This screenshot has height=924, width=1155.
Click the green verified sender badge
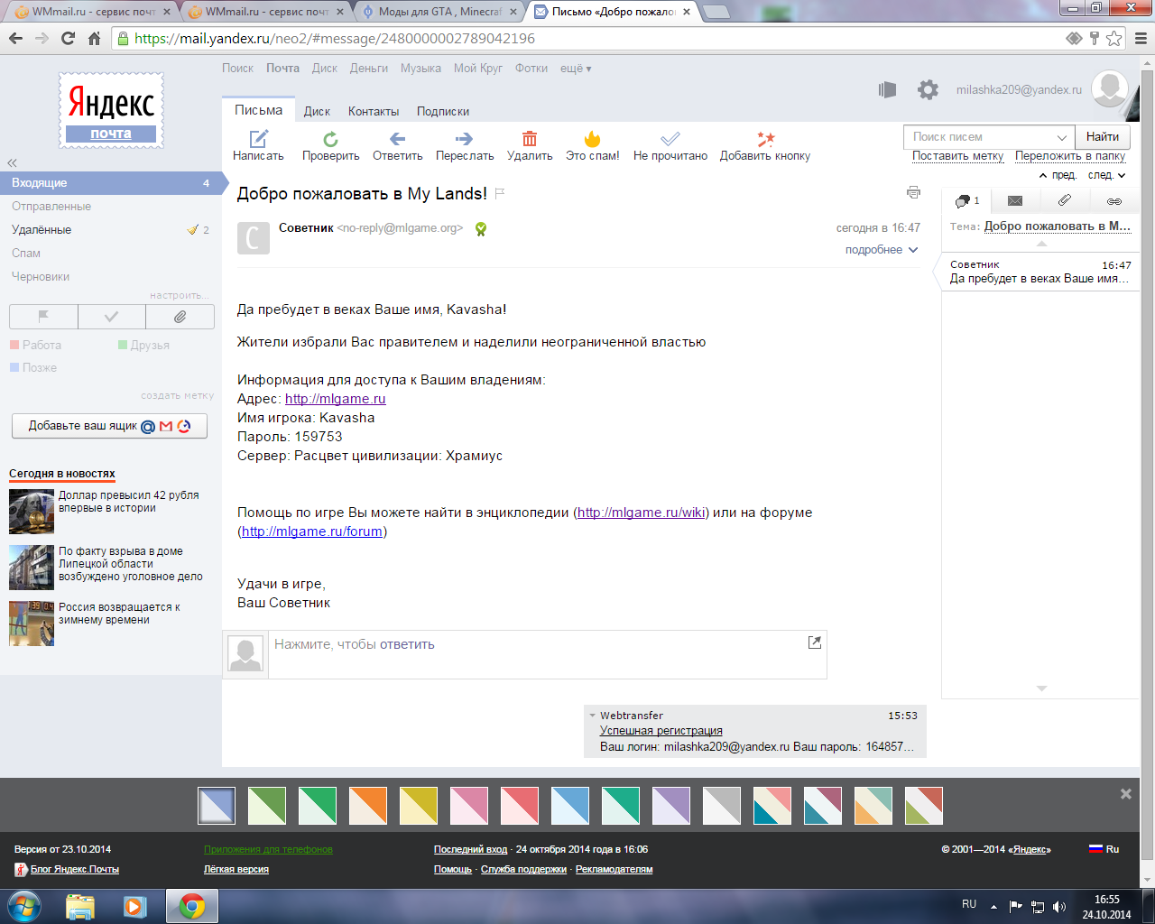[481, 229]
